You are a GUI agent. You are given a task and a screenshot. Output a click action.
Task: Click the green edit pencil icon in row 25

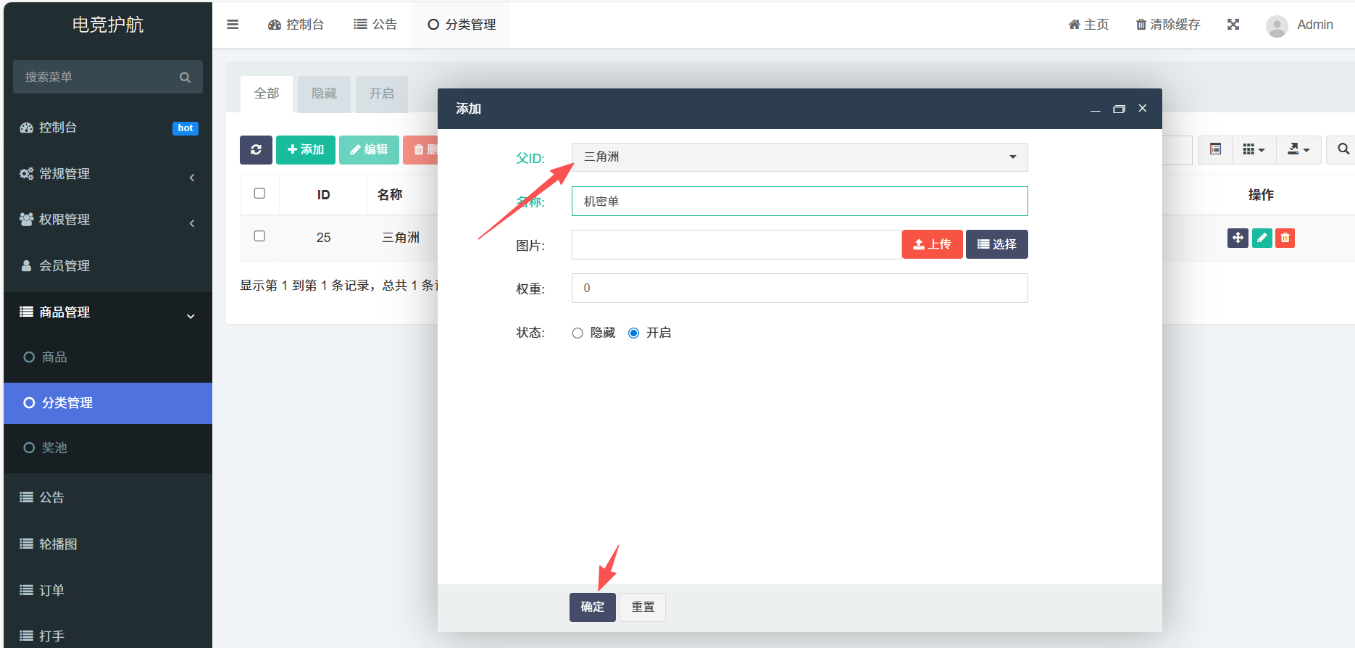coord(1262,238)
